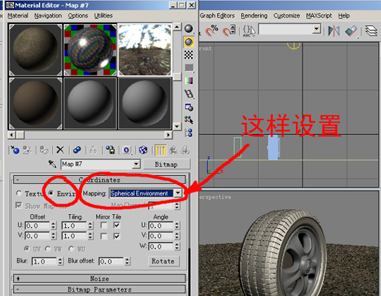Select the VW radio button
Image resolution: width=381 pixels, height=296 pixels.
pyautogui.click(x=48, y=249)
